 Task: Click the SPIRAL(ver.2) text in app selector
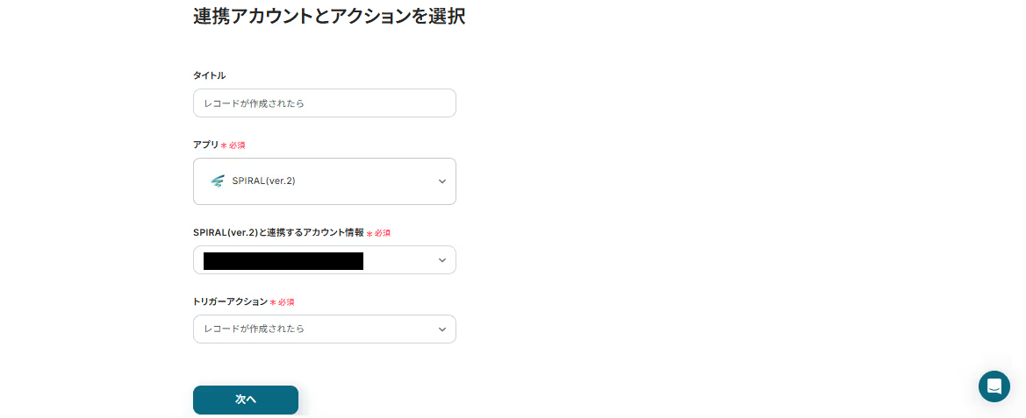[263, 181]
